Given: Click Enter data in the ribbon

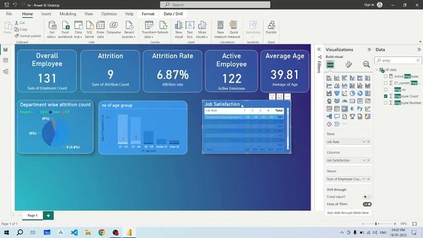Looking at the screenshot, I should (x=100, y=30).
